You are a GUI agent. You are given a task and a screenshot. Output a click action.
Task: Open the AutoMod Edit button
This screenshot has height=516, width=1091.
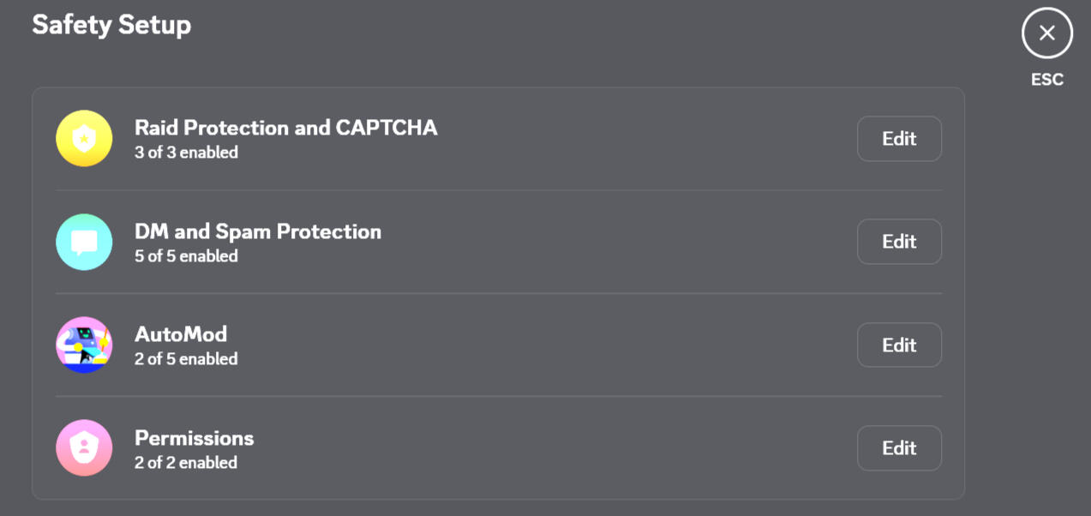[899, 345]
